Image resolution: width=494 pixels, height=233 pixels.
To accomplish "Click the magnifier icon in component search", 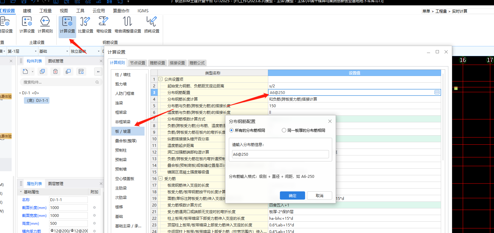I will 97,82.
